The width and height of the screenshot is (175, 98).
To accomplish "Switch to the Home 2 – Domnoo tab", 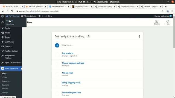I will coord(151,7).
